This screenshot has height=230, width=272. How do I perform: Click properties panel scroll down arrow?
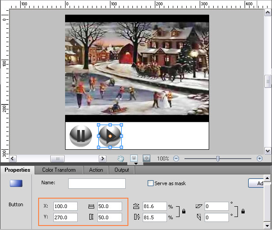click(267, 226)
